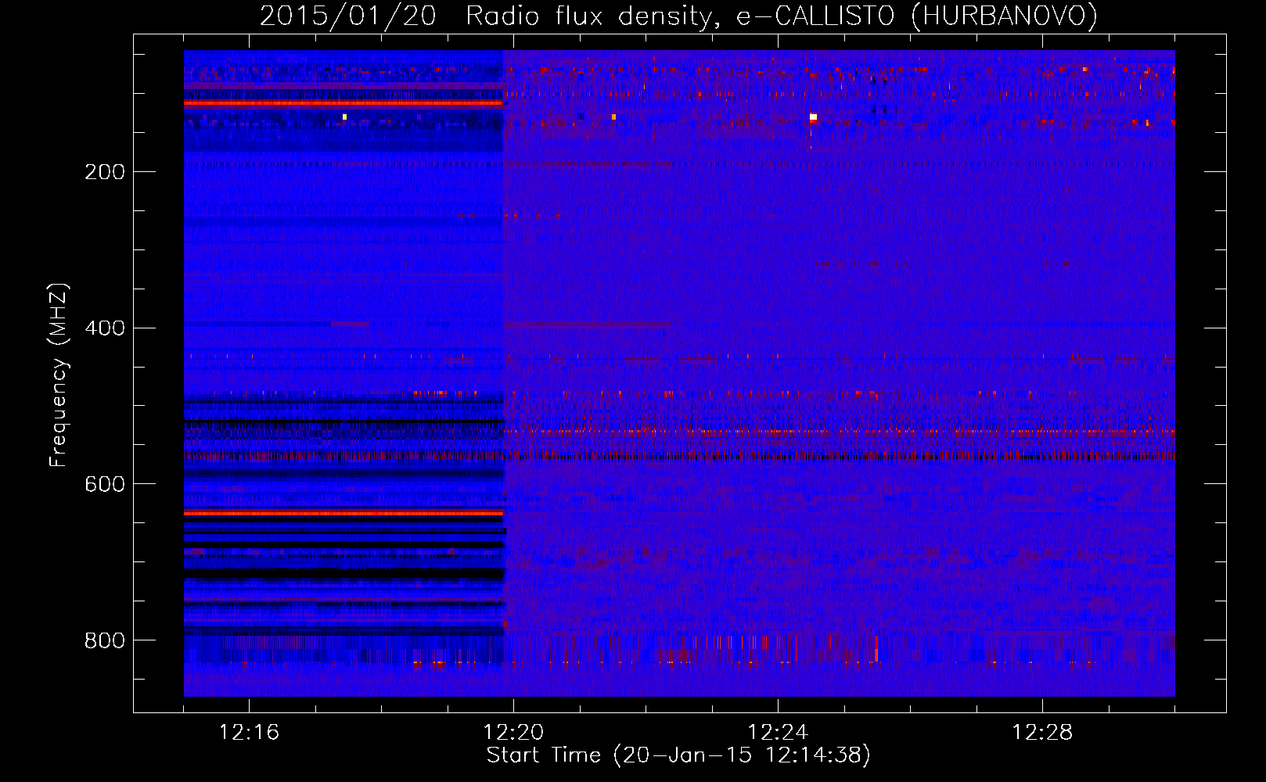The image size is (1266, 782).
Task: Select the 800 frequency tick label
Action: pyautogui.click(x=105, y=641)
